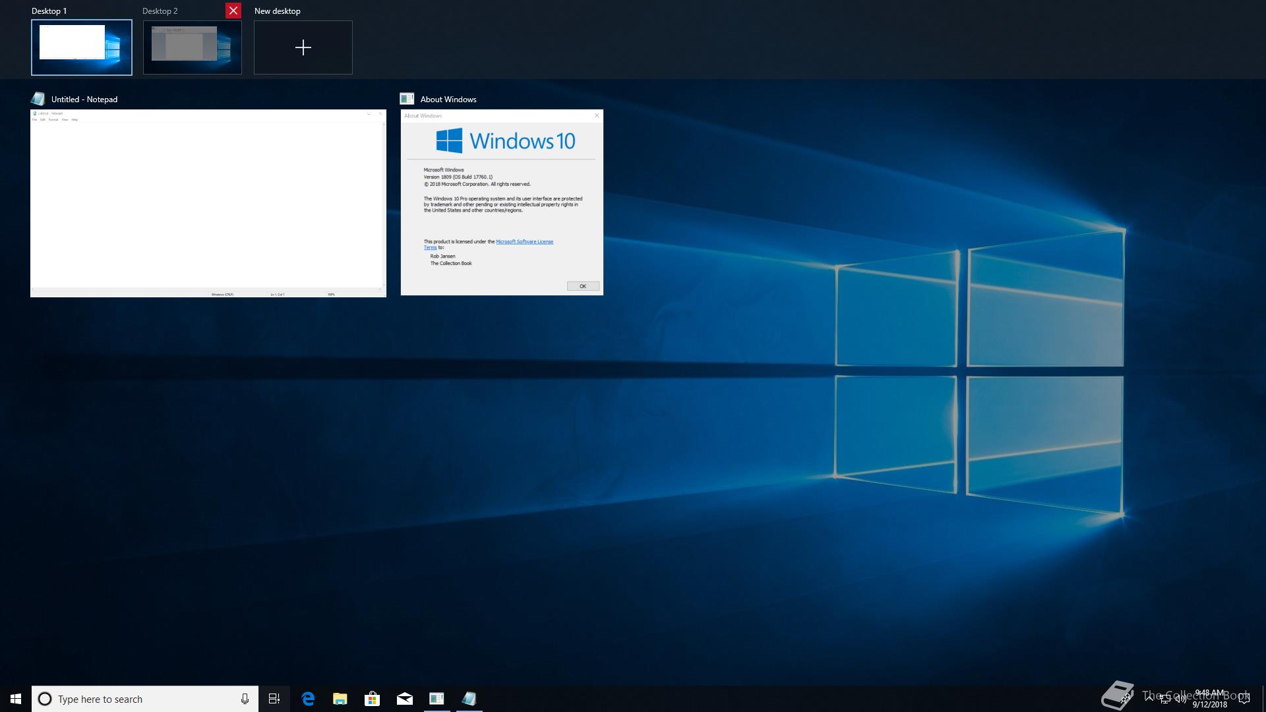Click the Desktop 1 label

(49, 11)
